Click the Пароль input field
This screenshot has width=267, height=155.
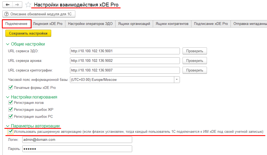pos(77,149)
